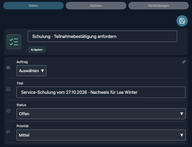Switch to the Daten tab
Viewport: 192px width, 147px height.
click(33, 6)
